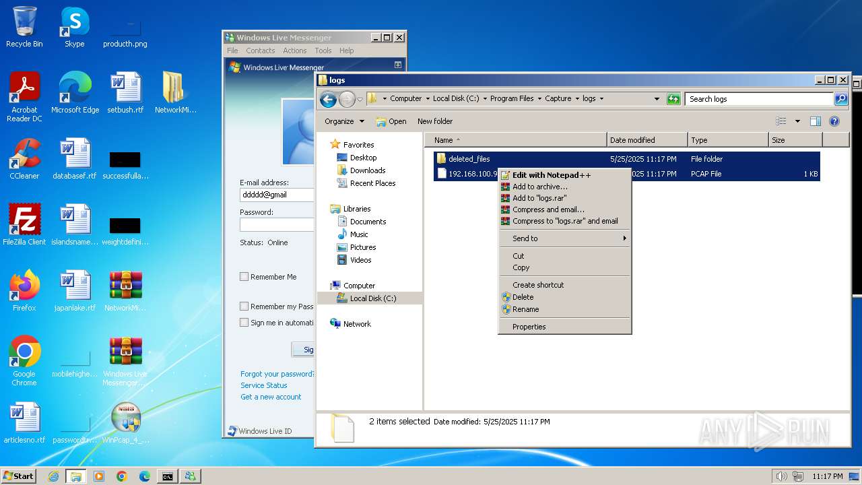This screenshot has height=485, width=862.
Task: Open Acrobat Reader DC shortcut
Action: pos(24,96)
